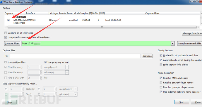Click the Capture Filter: button
This screenshot has height=107, width=202.
pyautogui.click(x=12, y=43)
